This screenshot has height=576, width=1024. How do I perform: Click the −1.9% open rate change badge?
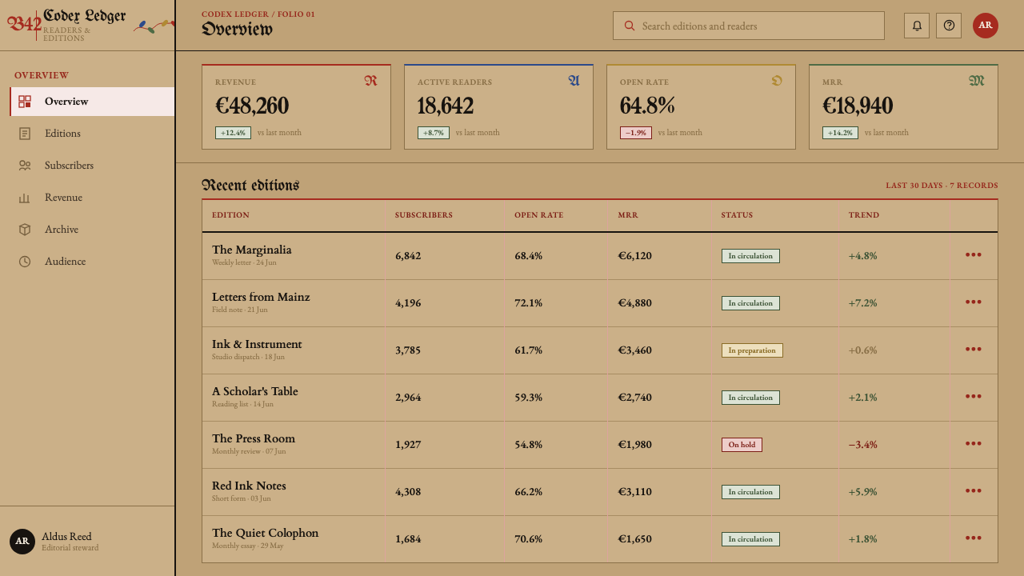click(x=636, y=133)
